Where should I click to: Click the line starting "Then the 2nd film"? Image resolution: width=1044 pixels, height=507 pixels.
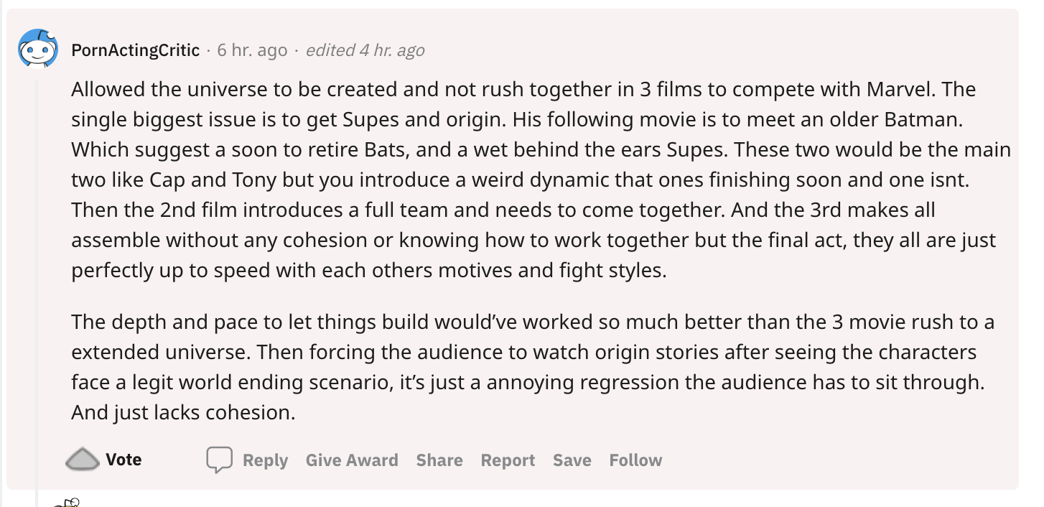pos(503,210)
